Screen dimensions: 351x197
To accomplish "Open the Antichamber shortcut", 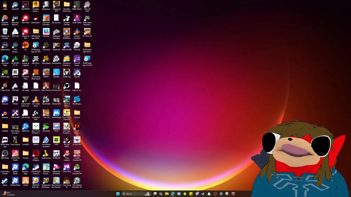I will click(x=56, y=60).
